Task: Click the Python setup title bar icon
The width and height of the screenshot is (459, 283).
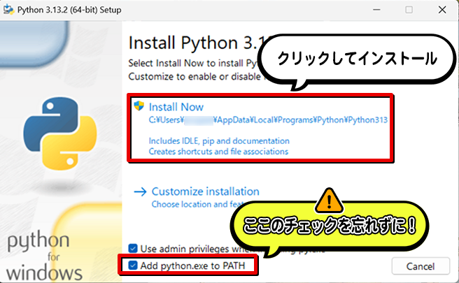Action: point(8,10)
